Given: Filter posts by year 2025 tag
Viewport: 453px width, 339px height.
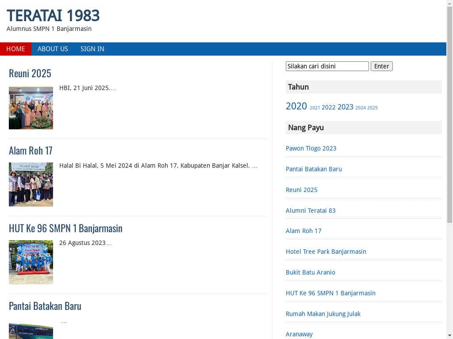Looking at the screenshot, I should 372,108.
